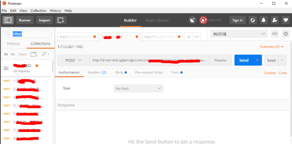Image resolution: width=292 pixels, height=144 pixels.
Task: Open manage environments gear icon
Action: point(286,34)
